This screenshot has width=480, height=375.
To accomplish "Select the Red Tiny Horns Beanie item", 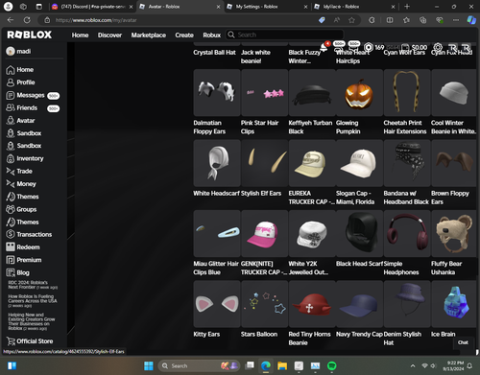I will (x=312, y=314).
